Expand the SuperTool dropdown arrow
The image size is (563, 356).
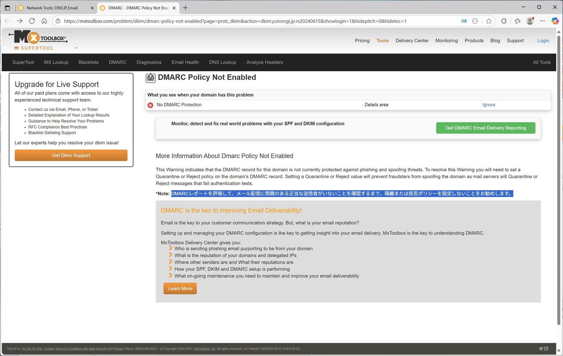tap(76, 48)
